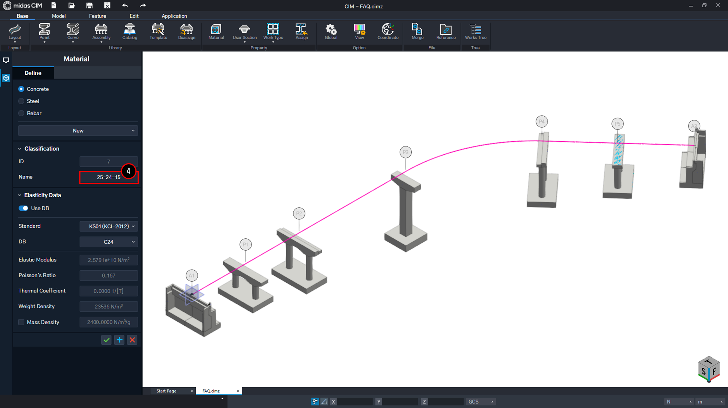This screenshot has width=728, height=408.
Task: Select the Deassign tool
Action: pos(186,32)
